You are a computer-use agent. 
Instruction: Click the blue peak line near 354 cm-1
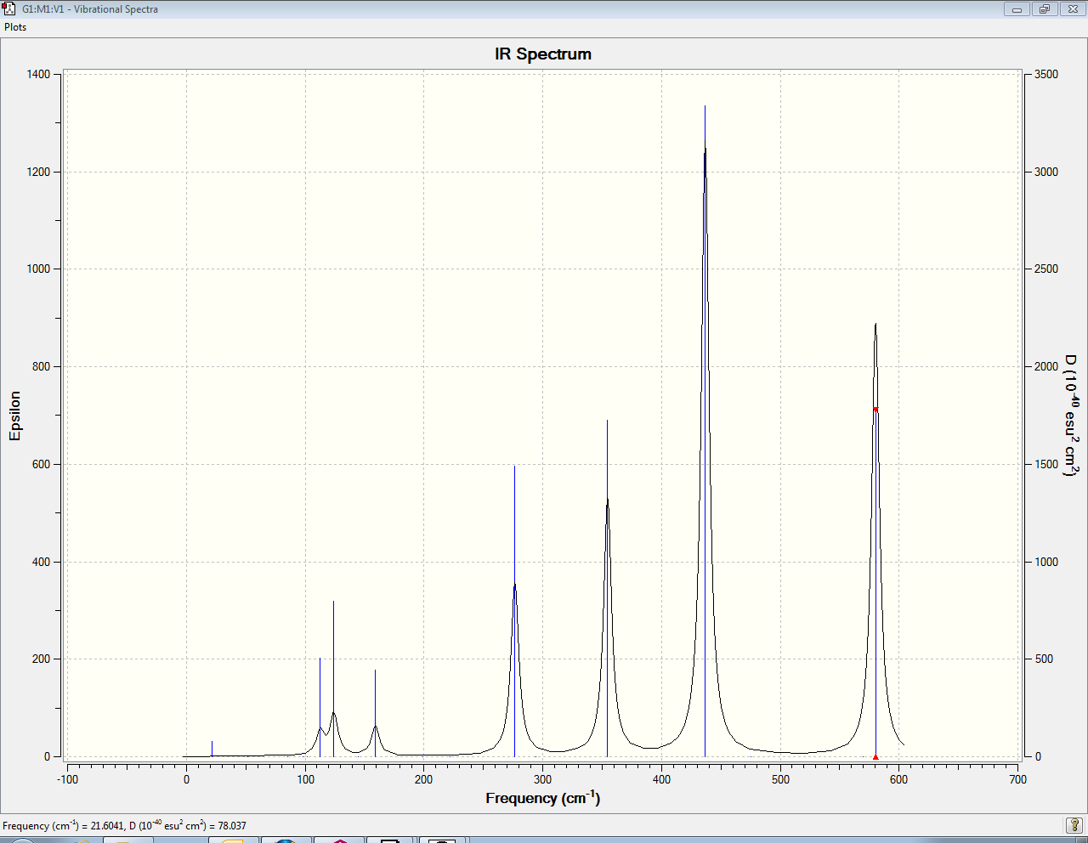[x=607, y=588]
